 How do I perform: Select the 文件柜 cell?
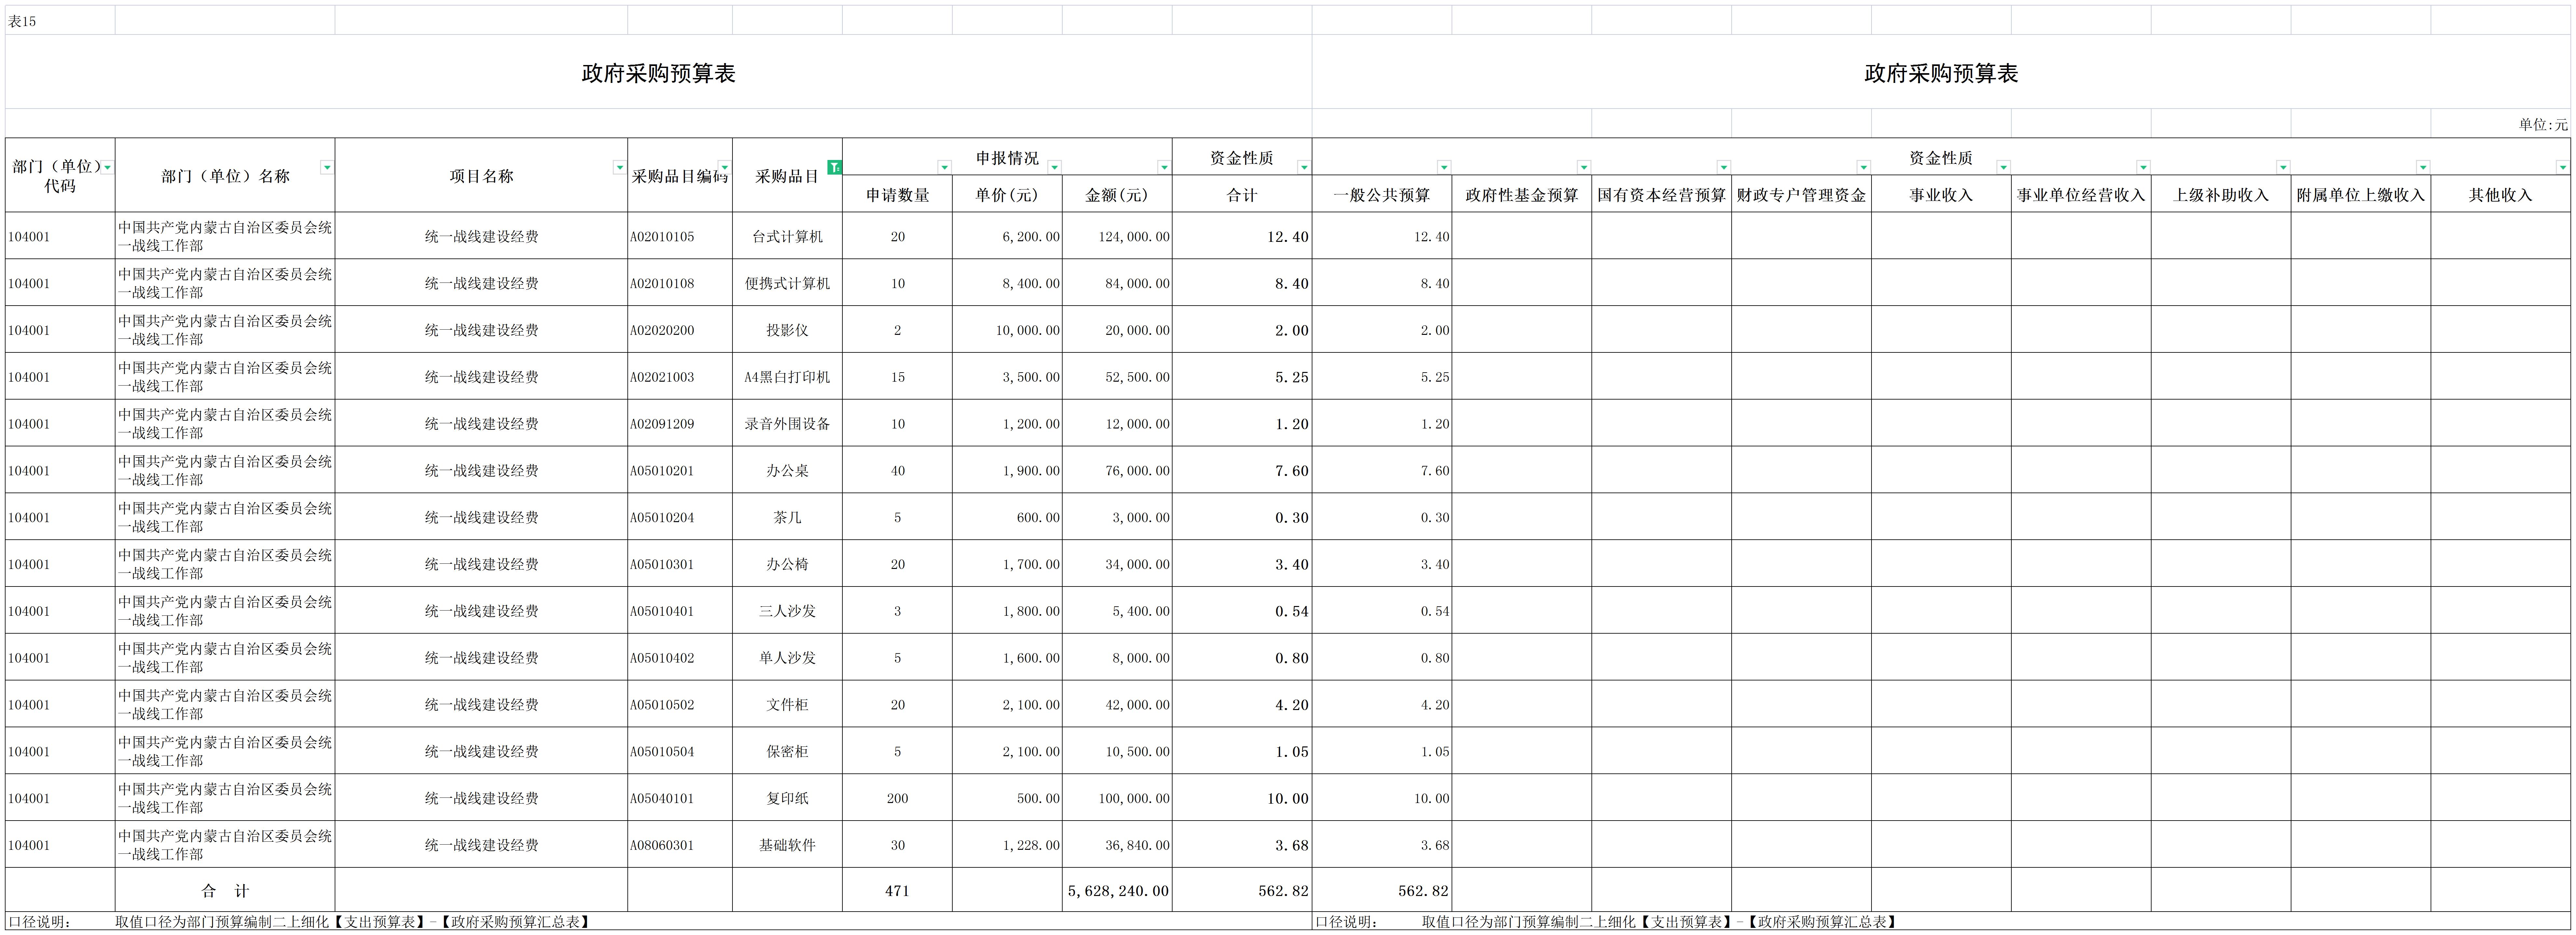[787, 704]
